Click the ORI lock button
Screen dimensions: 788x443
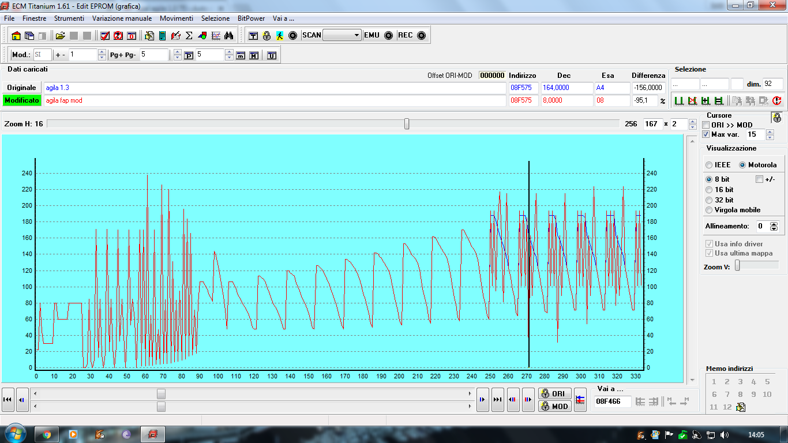click(x=554, y=393)
